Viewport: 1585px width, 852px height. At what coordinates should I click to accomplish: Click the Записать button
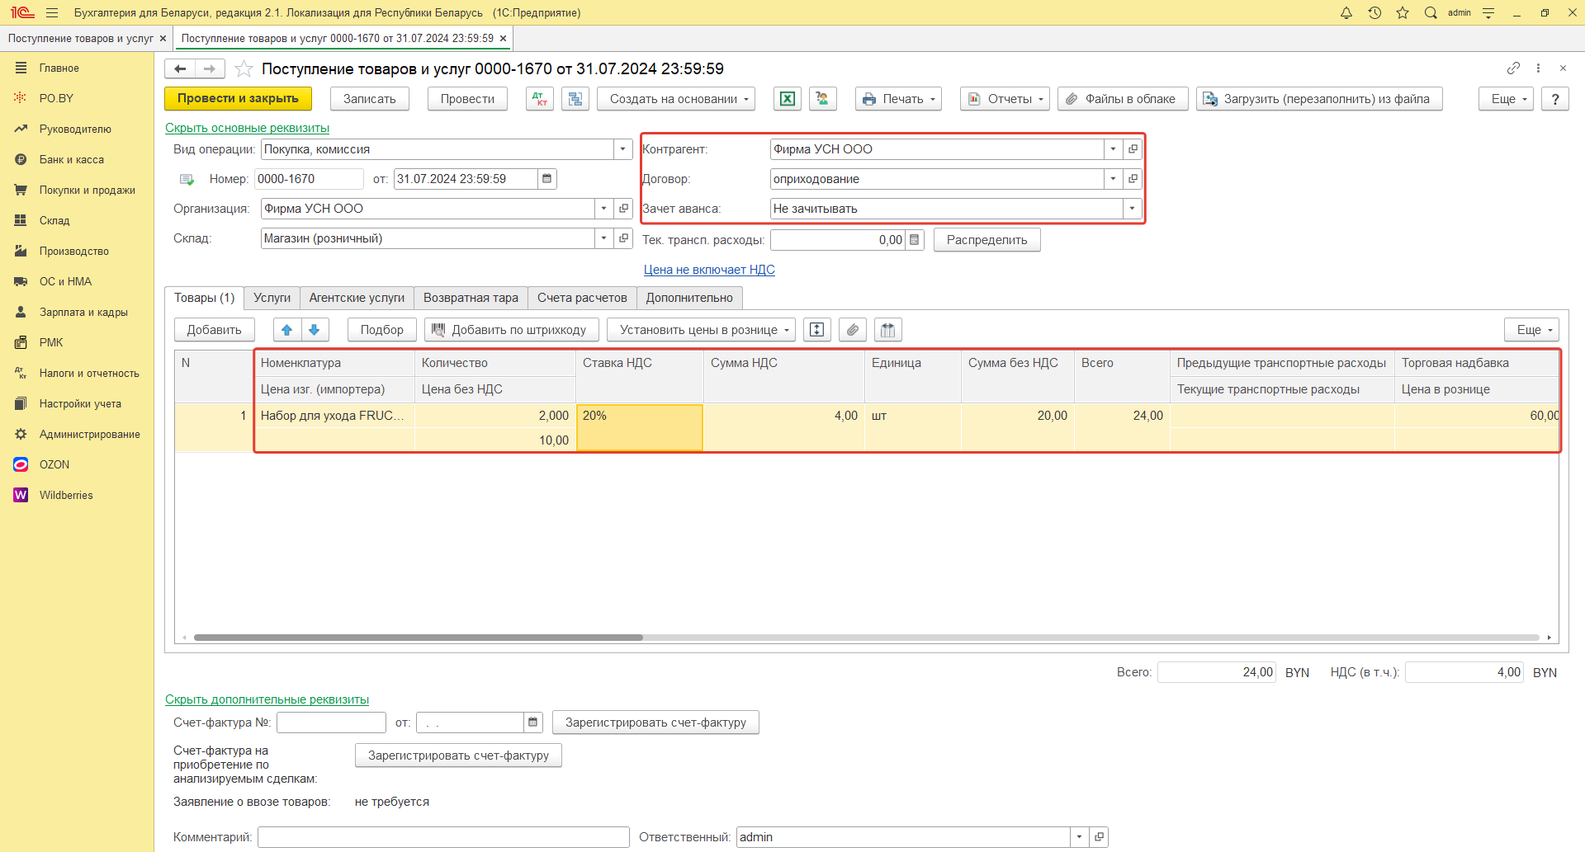[370, 99]
